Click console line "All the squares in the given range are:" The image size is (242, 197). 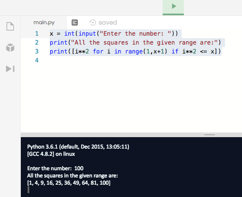73,175
